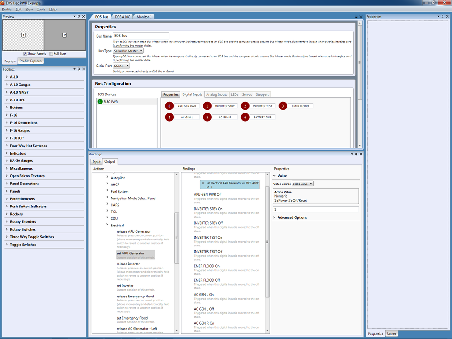The width and height of the screenshot is (452, 339).
Task: Select the set APU Generator action
Action: click(136, 255)
